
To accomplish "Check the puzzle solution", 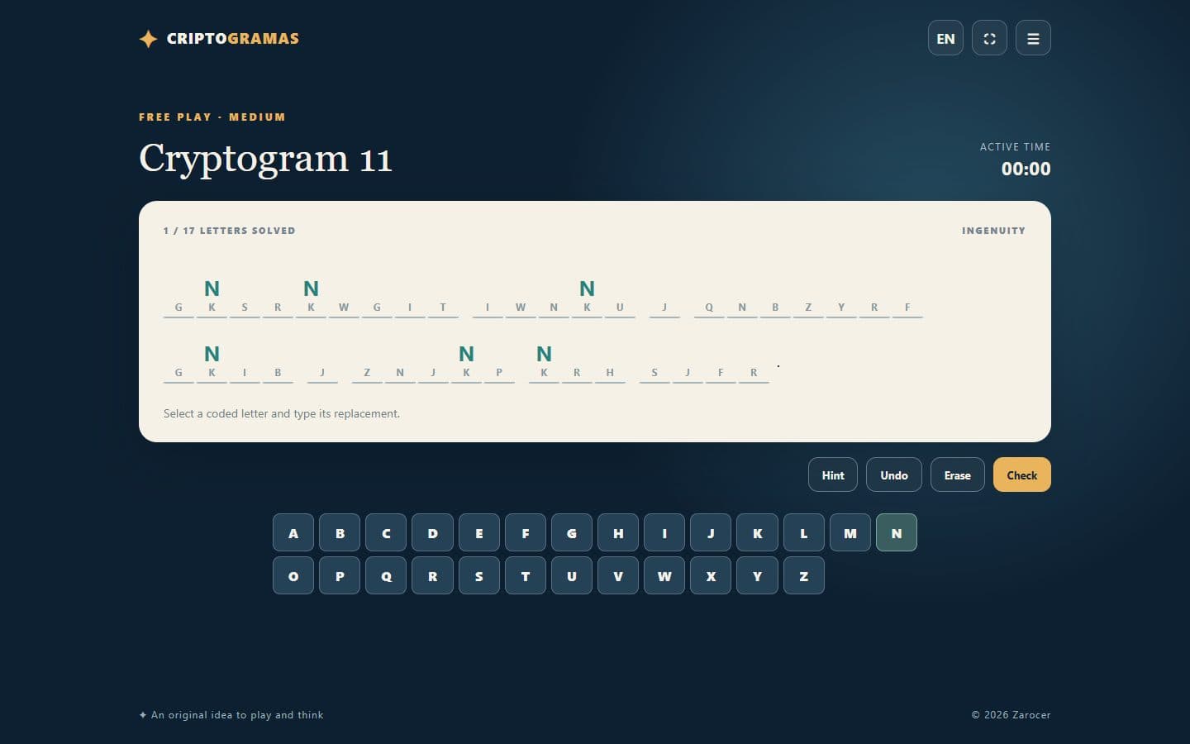I will [1022, 475].
